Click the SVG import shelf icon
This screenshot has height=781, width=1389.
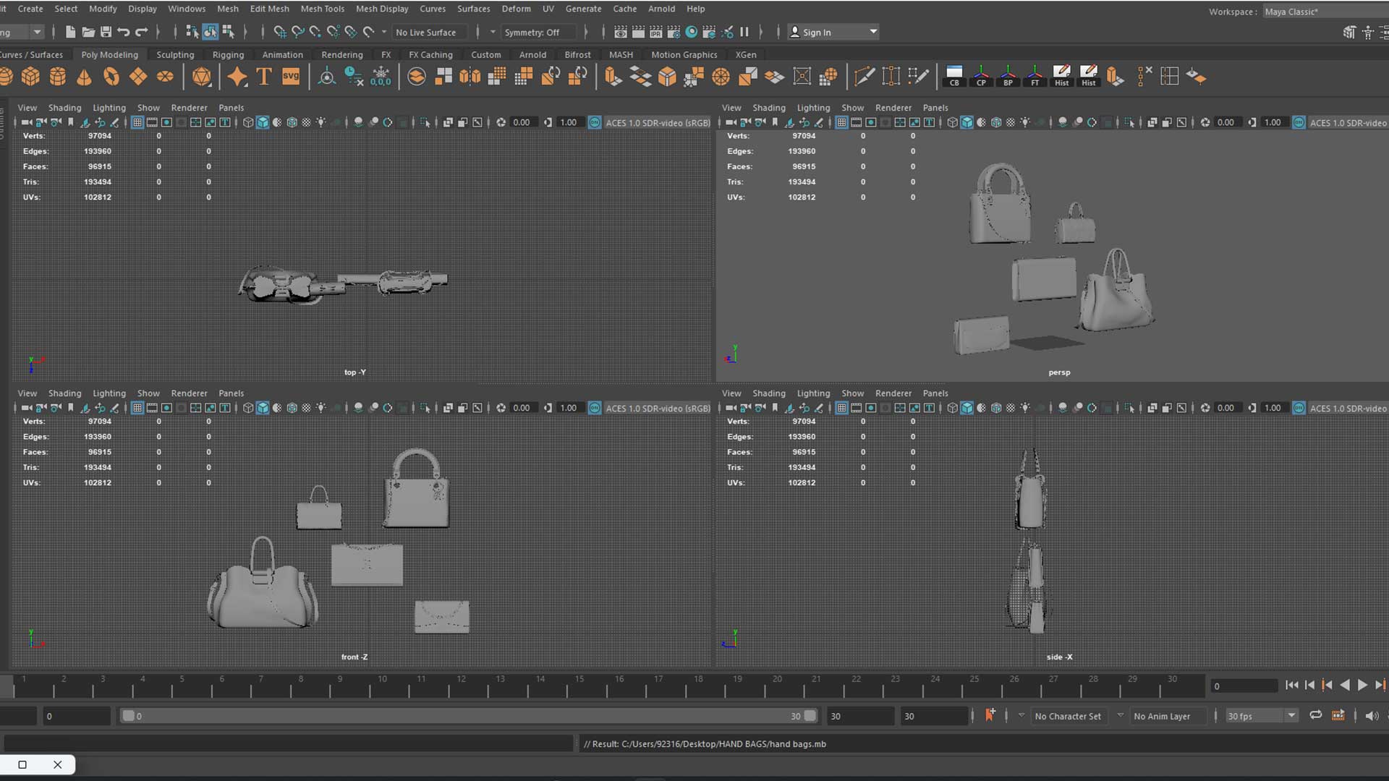(290, 77)
